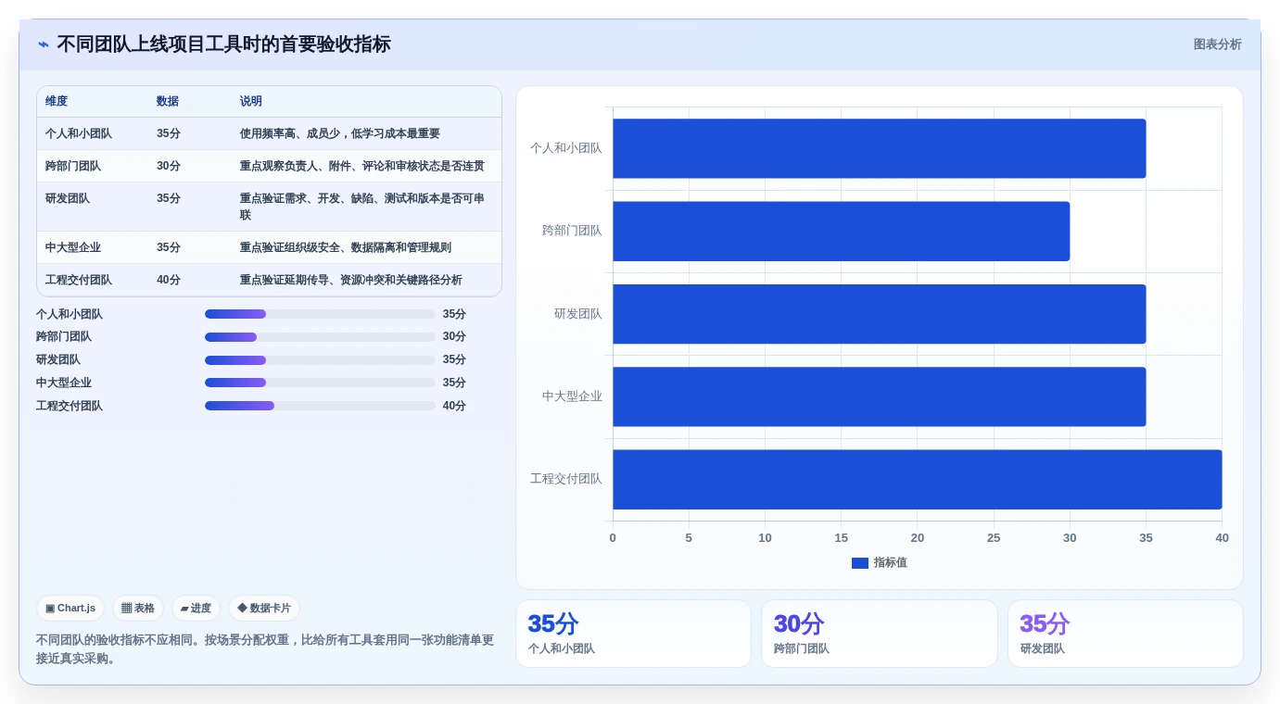Click the 中大型企业 progress bar
This screenshot has width=1280, height=704.
[x=320, y=383]
